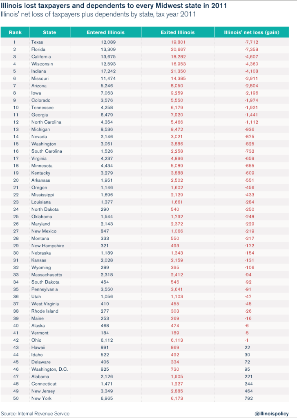Image resolution: width=297 pixels, height=419 pixels.
Task: Click the Texas state cell
Action: click(x=37, y=42)
